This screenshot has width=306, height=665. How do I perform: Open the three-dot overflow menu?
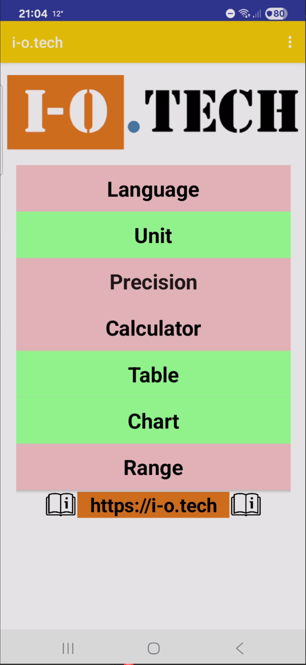point(290,42)
